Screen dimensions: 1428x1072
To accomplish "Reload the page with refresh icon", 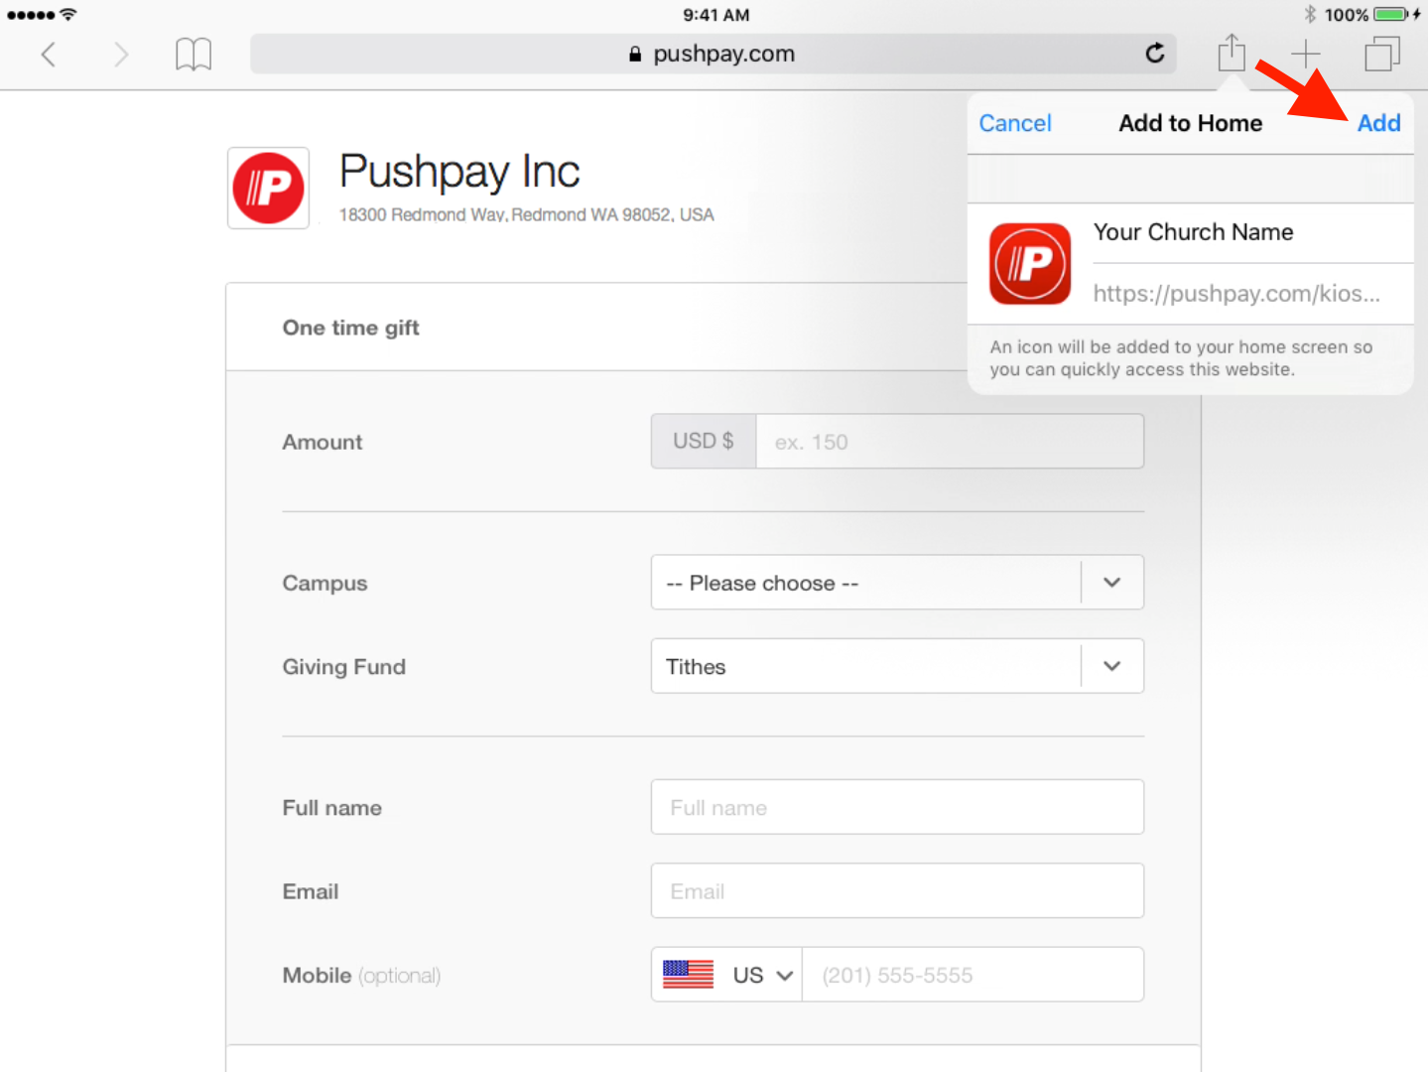I will [1154, 54].
